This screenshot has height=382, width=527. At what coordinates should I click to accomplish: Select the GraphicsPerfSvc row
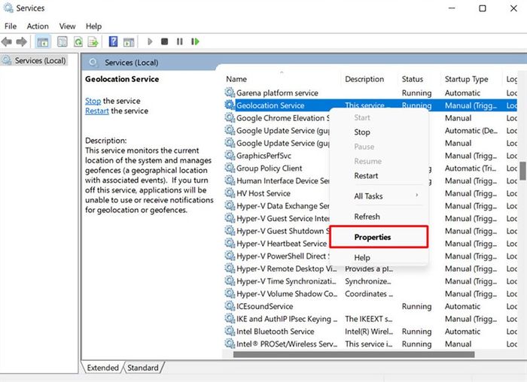pos(277,156)
